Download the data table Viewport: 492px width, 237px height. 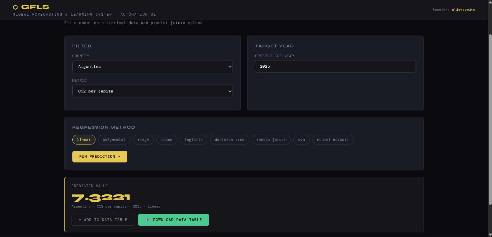point(173,220)
